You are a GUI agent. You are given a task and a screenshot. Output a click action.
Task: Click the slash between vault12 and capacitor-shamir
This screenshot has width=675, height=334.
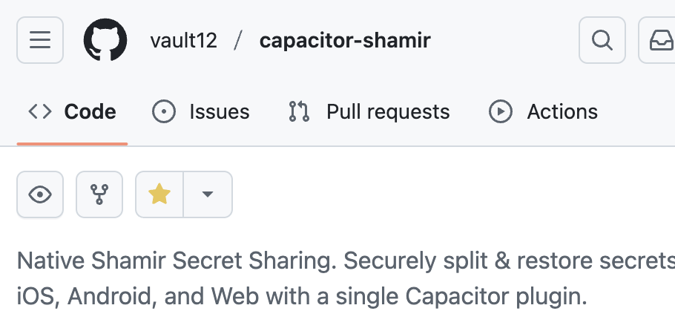click(238, 40)
